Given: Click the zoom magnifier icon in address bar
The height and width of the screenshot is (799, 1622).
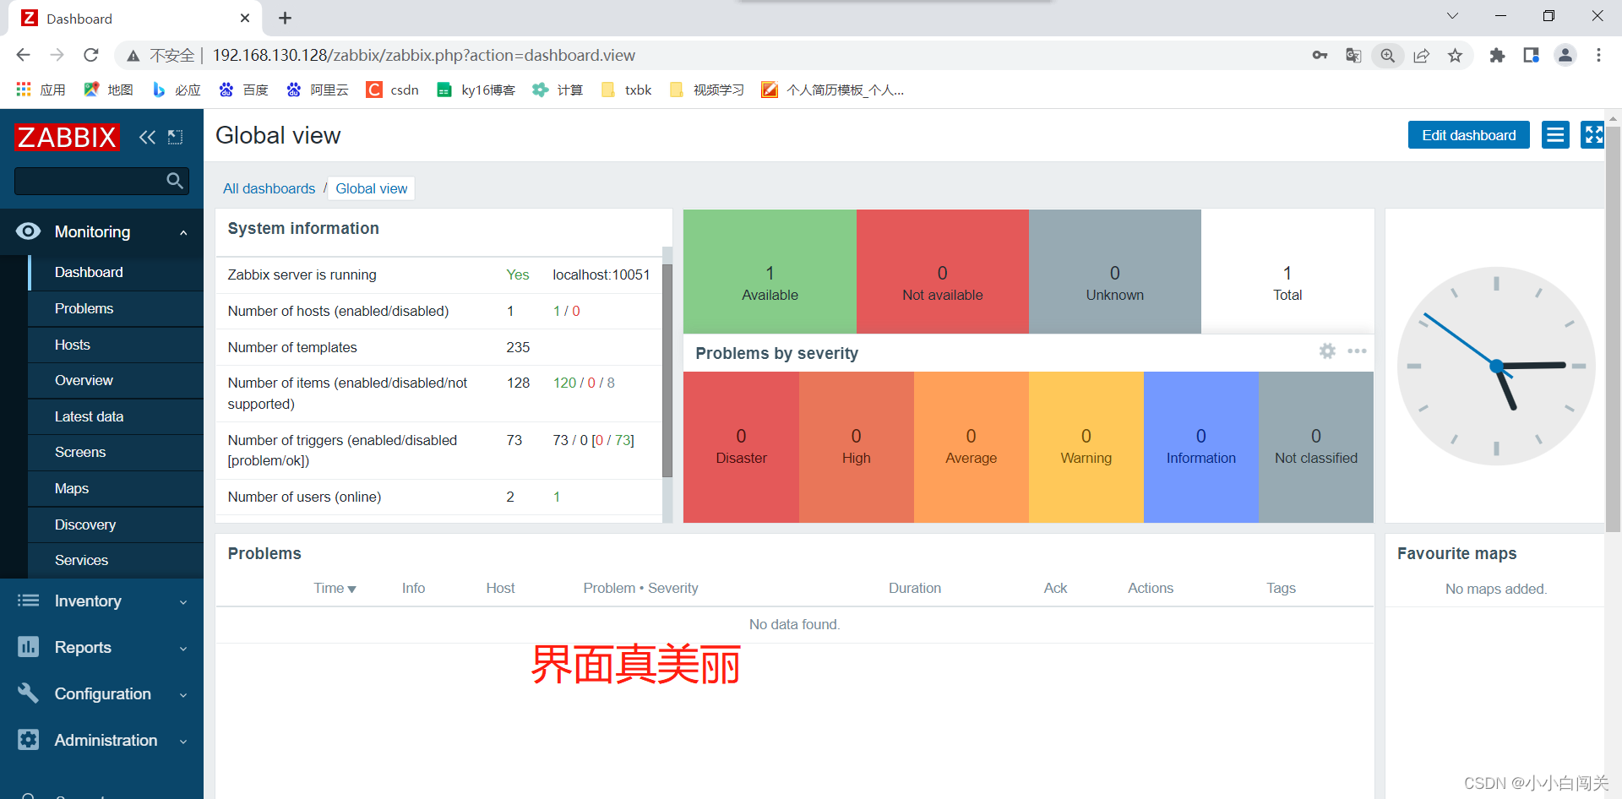Looking at the screenshot, I should click(x=1387, y=55).
